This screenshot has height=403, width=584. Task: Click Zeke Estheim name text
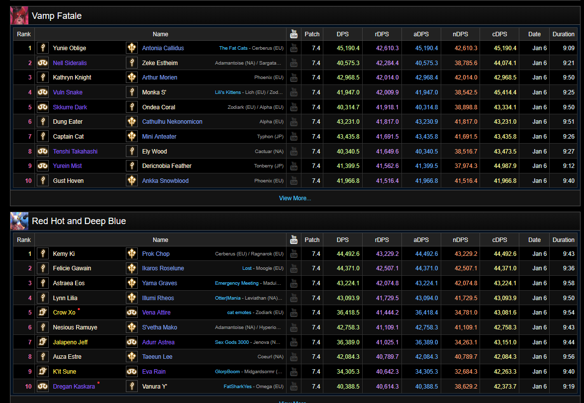click(160, 63)
